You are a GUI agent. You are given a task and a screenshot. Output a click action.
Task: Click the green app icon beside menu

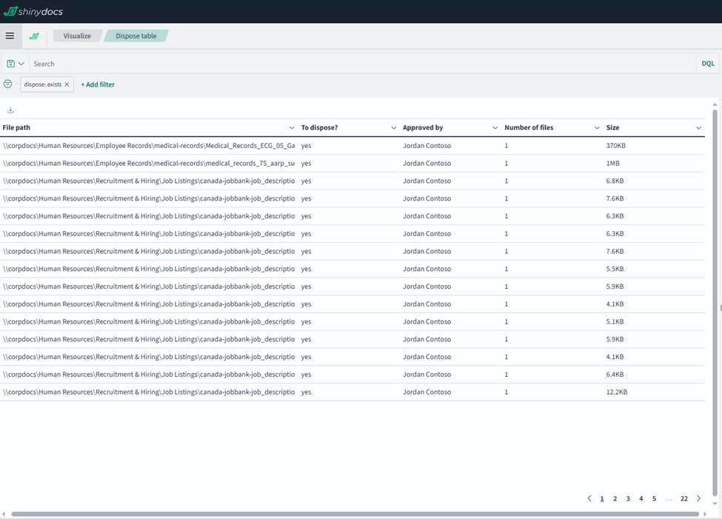tap(34, 36)
